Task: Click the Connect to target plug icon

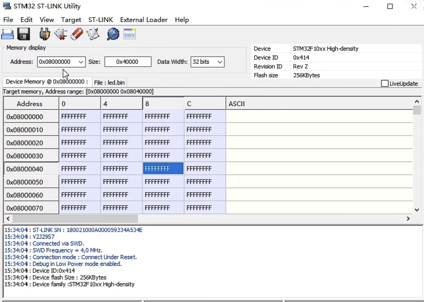Action: [45, 34]
